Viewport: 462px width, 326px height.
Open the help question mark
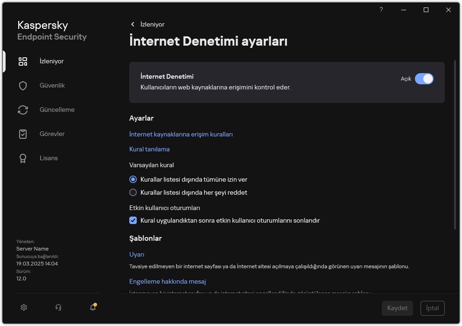381,9
